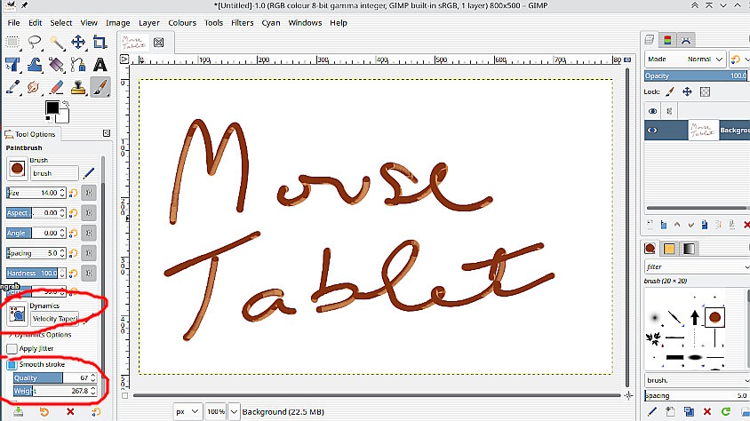Image resolution: width=750 pixels, height=421 pixels.
Task: Select the Warp Transform tool
Action: [35, 65]
